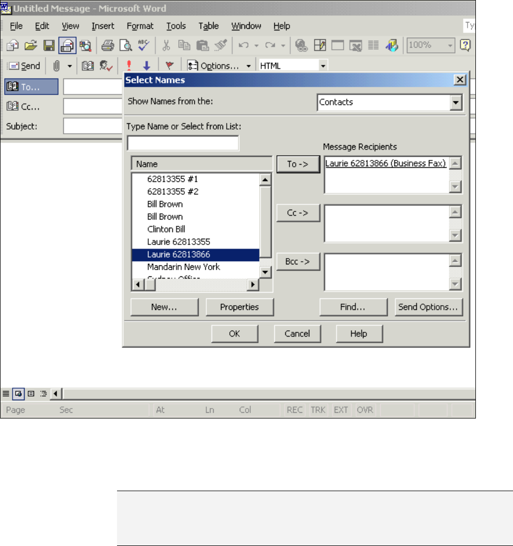Expand the 100% zoom dropdown
513x546 pixels.
click(x=450, y=45)
